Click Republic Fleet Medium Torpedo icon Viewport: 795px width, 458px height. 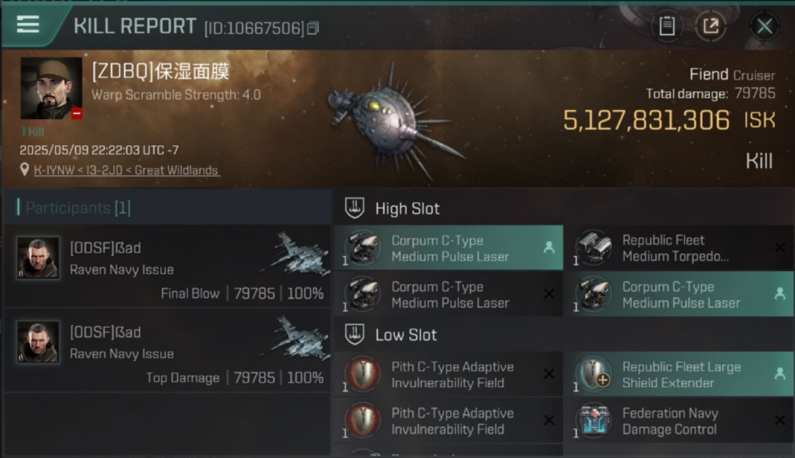pyautogui.click(x=593, y=248)
